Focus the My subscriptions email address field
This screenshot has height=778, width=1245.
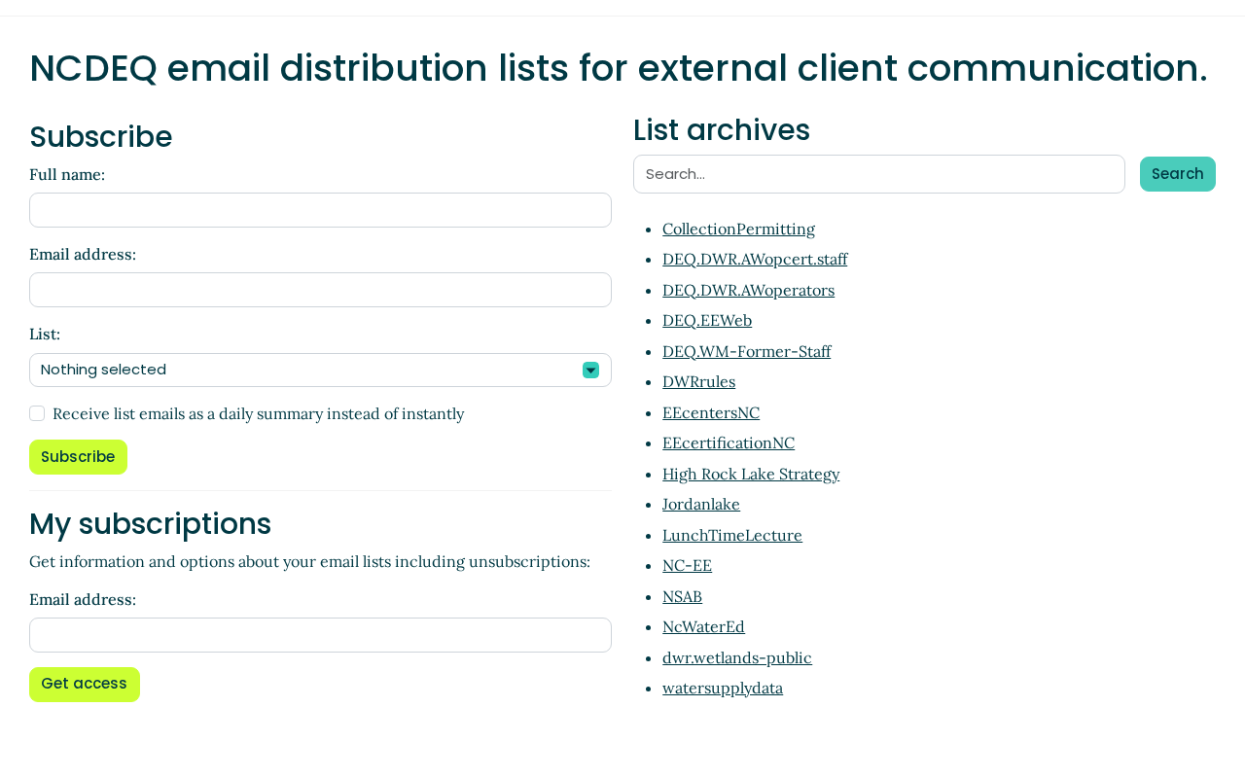tap(320, 635)
